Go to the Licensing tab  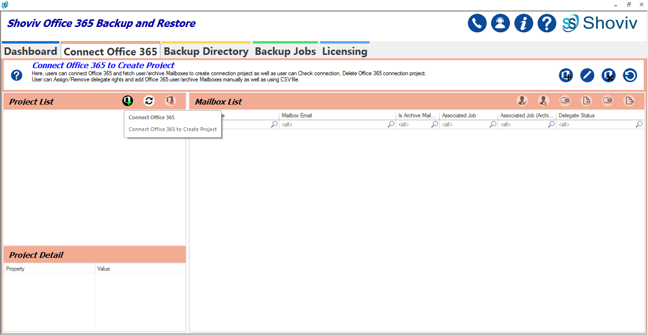coord(345,51)
